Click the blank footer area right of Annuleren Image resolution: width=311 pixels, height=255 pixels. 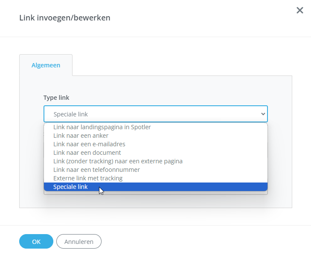pos(205,241)
